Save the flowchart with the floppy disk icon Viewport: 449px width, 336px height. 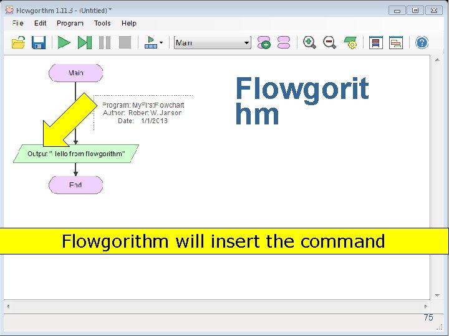pos(39,42)
